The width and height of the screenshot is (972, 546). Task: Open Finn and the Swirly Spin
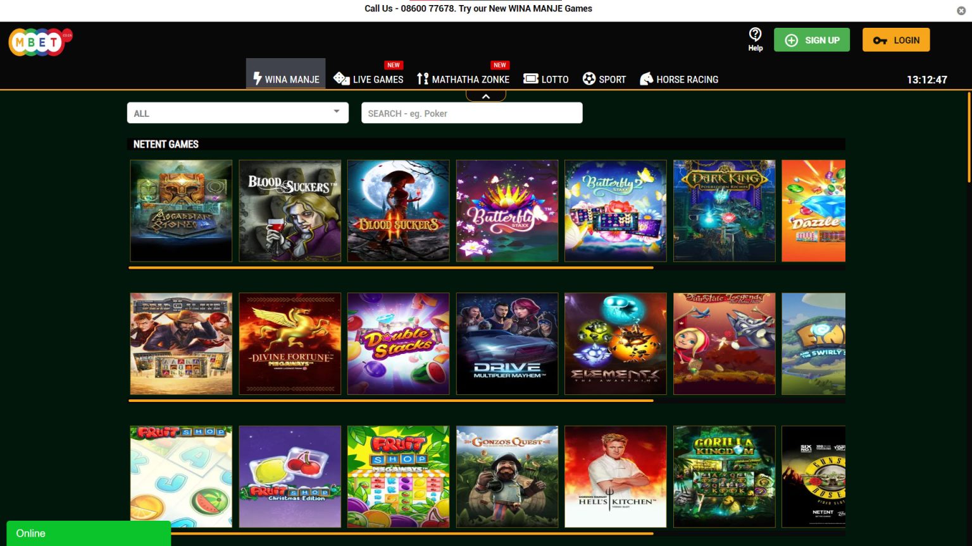point(814,344)
